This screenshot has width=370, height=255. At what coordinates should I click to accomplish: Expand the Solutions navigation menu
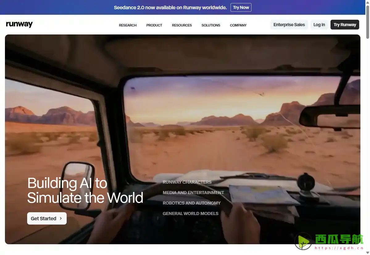(x=211, y=25)
